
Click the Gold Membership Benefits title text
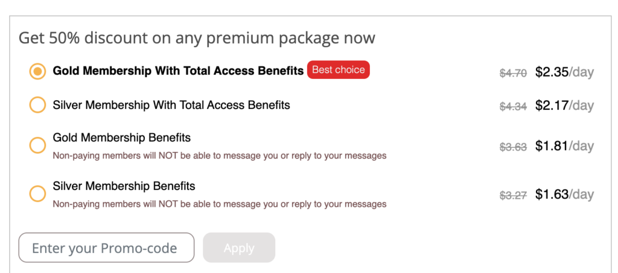coord(122,138)
